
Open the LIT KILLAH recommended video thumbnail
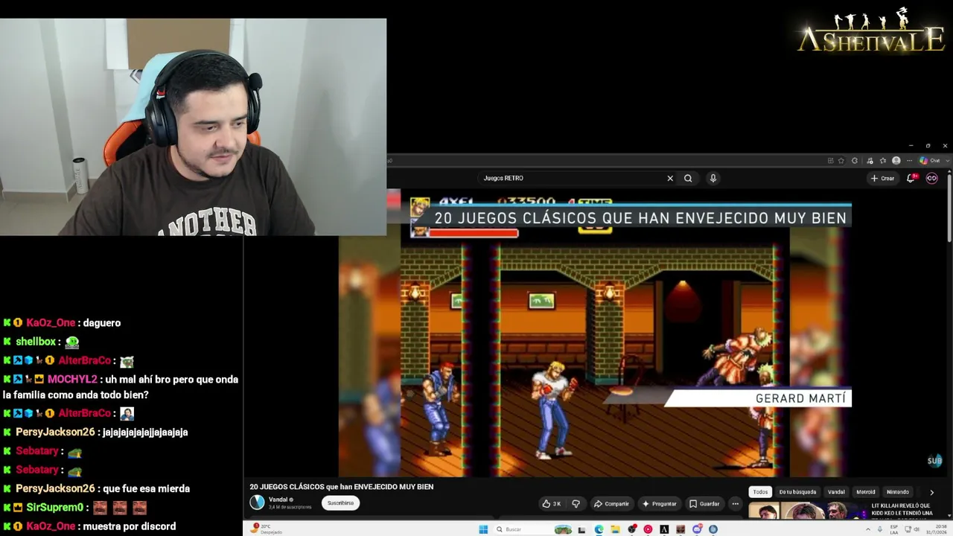click(807, 511)
